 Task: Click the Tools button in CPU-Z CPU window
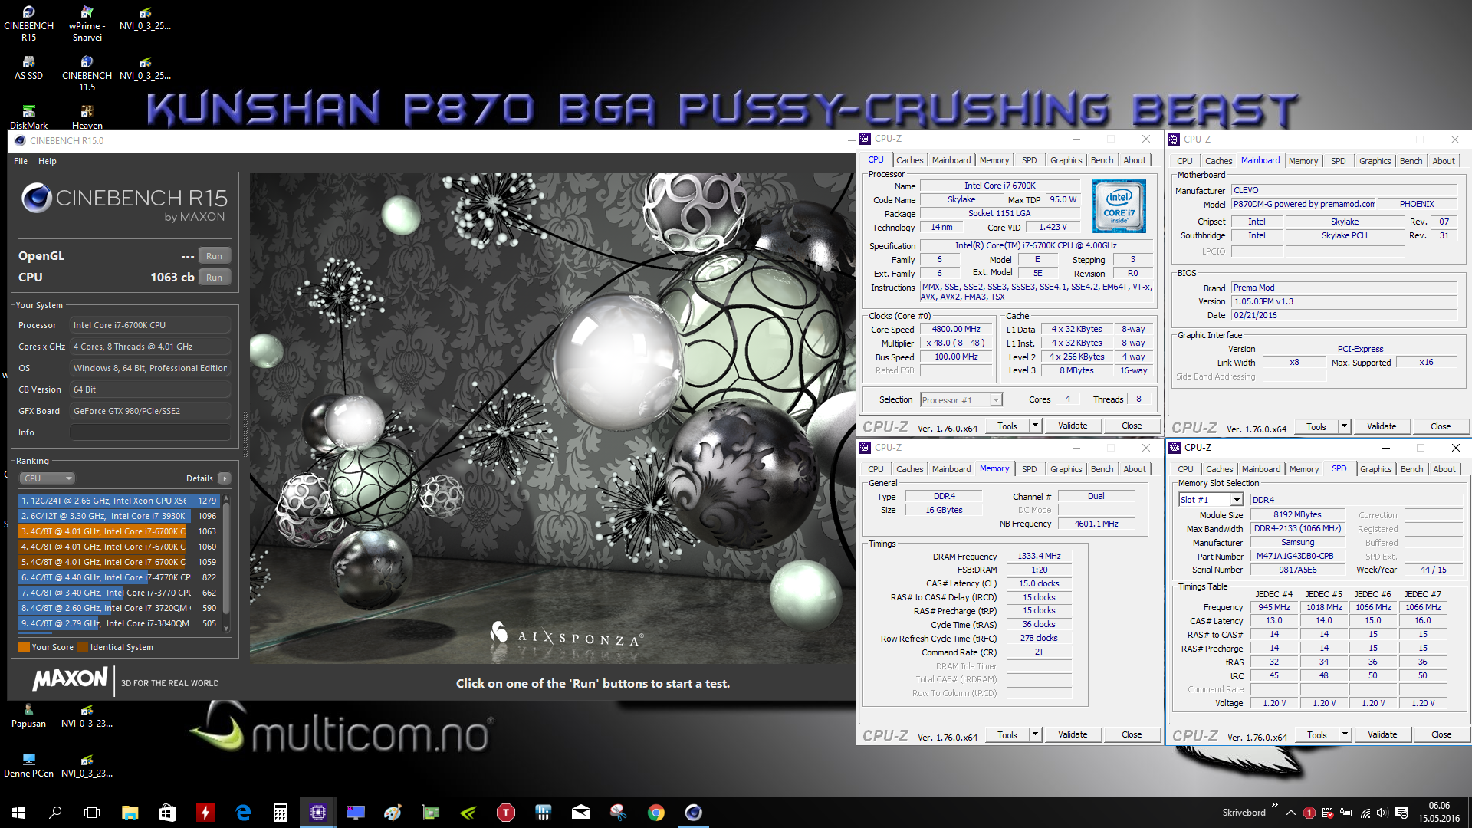click(x=1007, y=426)
